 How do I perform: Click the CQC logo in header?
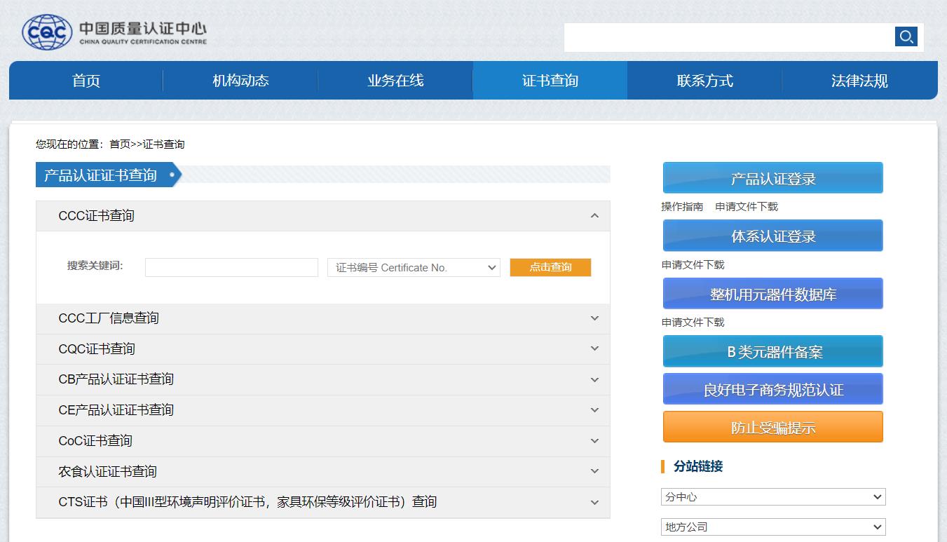pyautogui.click(x=47, y=32)
